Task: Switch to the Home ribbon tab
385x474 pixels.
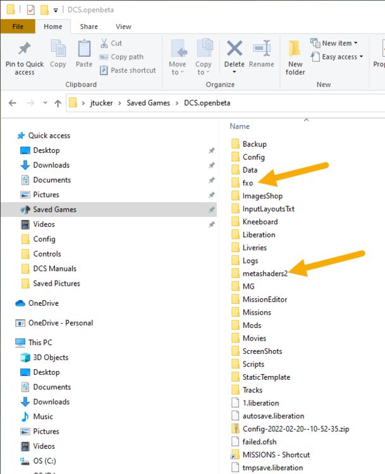Action: pos(53,27)
